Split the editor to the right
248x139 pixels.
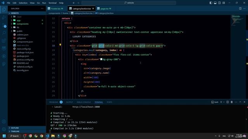(x=240, y=8)
